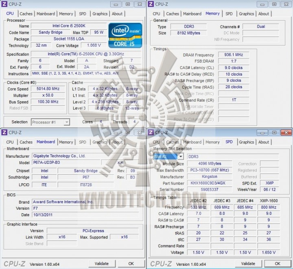Viewport: 293px width, 269px height.
Task: Open Caches tab in the CPU window
Action: (x=26, y=14)
